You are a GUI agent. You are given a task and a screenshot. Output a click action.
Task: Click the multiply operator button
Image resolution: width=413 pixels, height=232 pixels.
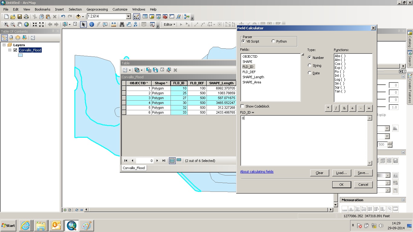[328, 108]
